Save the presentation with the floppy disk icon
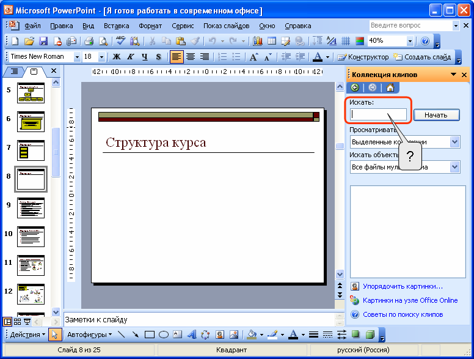 point(43,41)
